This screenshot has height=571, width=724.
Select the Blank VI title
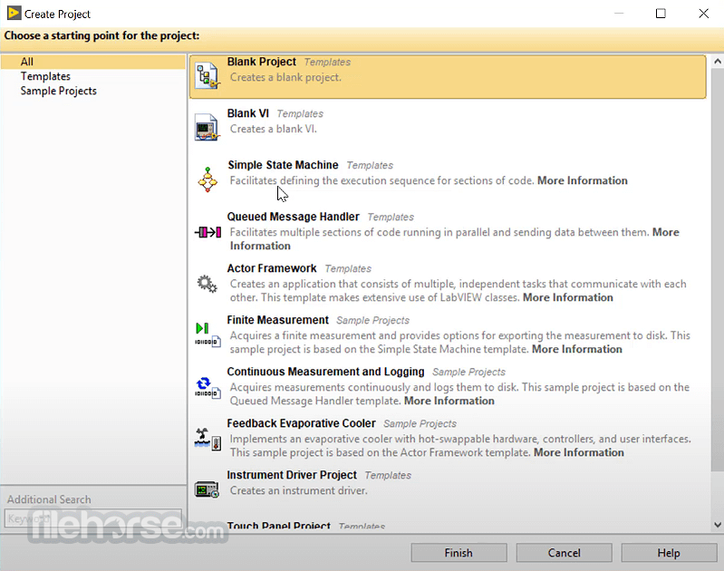click(x=247, y=113)
